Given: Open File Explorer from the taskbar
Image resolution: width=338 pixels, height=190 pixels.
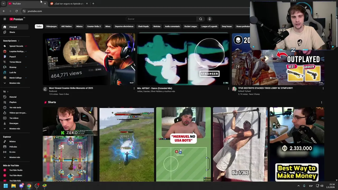Looking at the screenshot, I should coord(13,186).
